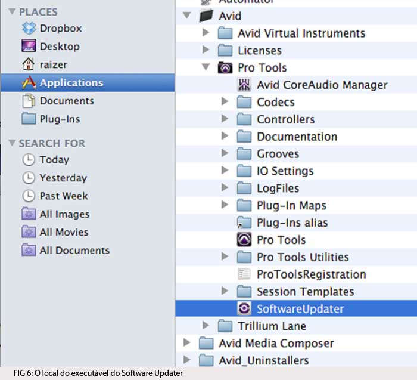Select the Session Templates folder name
The height and width of the screenshot is (380, 417).
305,292
